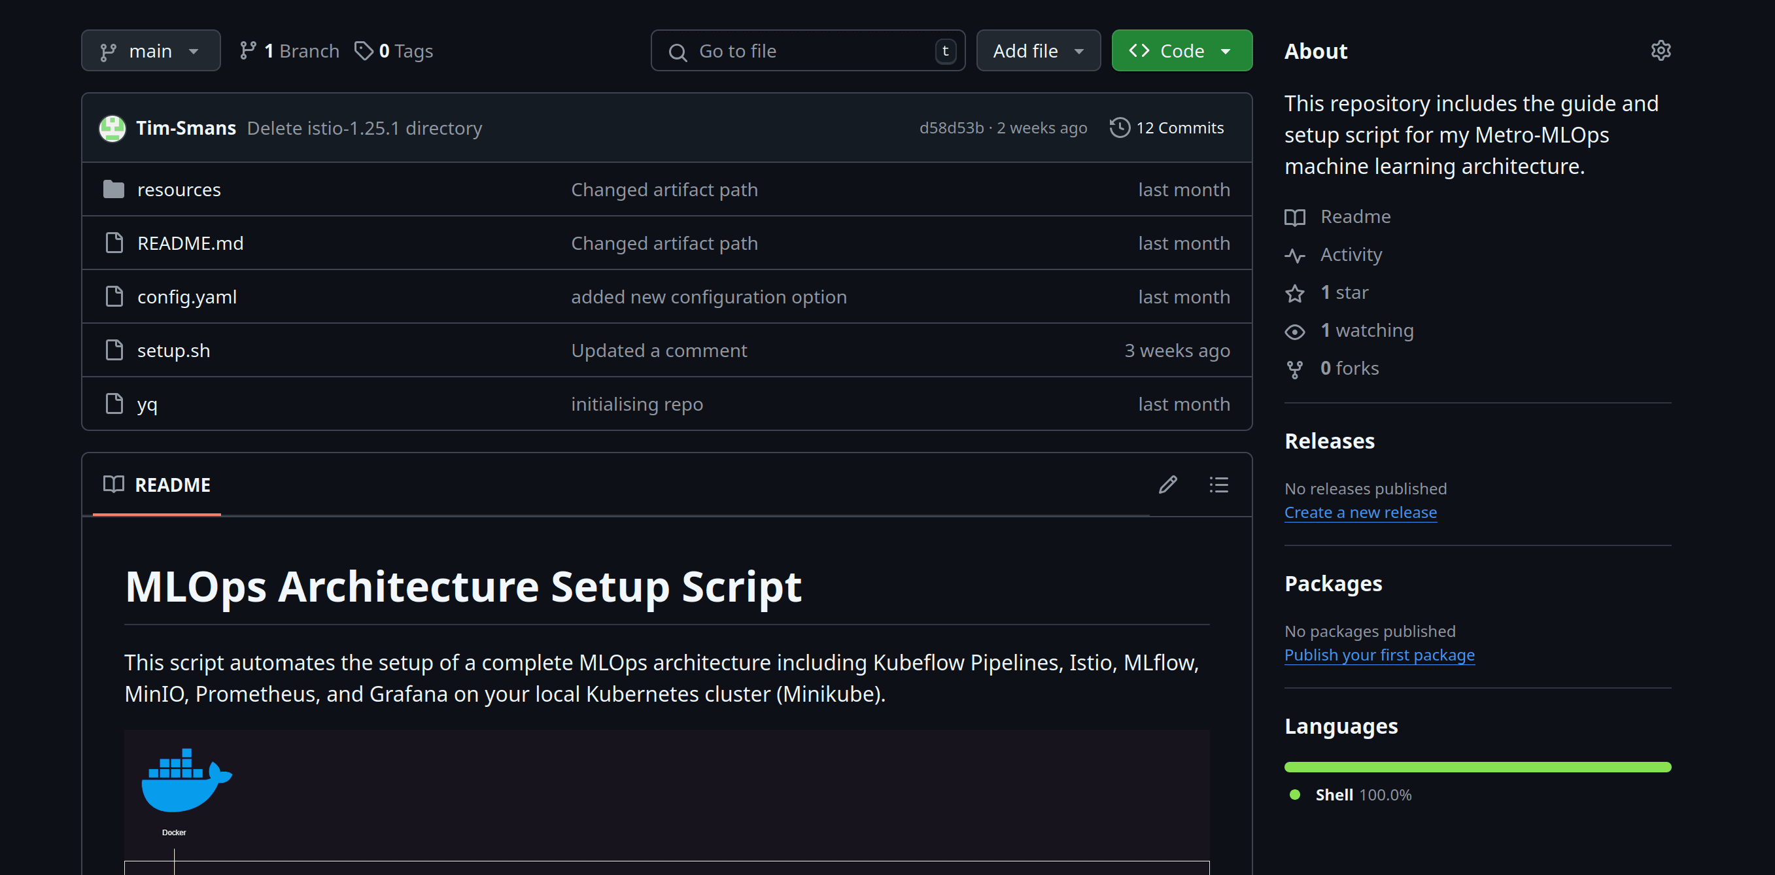Click the forks icon in About
Image resolution: width=1775 pixels, height=875 pixels.
point(1295,369)
